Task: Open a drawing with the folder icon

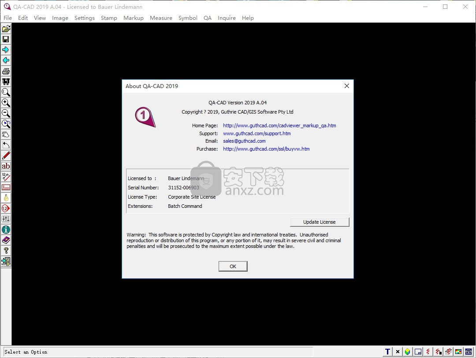Action: [x=6, y=29]
